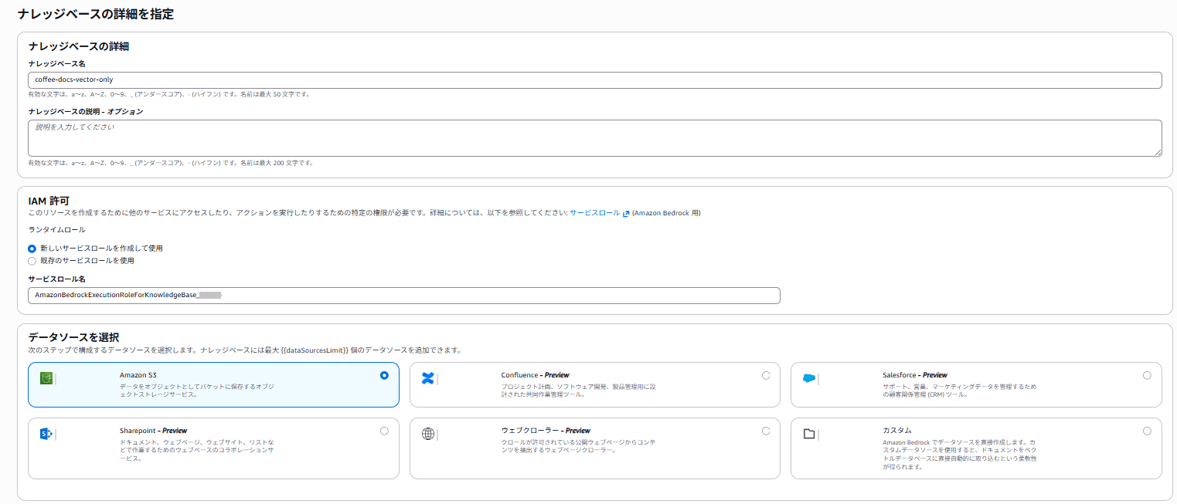1177x504 pixels.
Task: Click the ナレッジベースの説明 text area
Action: (x=595, y=138)
